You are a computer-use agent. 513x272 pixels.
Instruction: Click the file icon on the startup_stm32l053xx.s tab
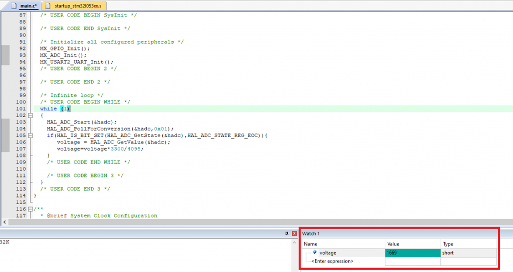[48, 5]
